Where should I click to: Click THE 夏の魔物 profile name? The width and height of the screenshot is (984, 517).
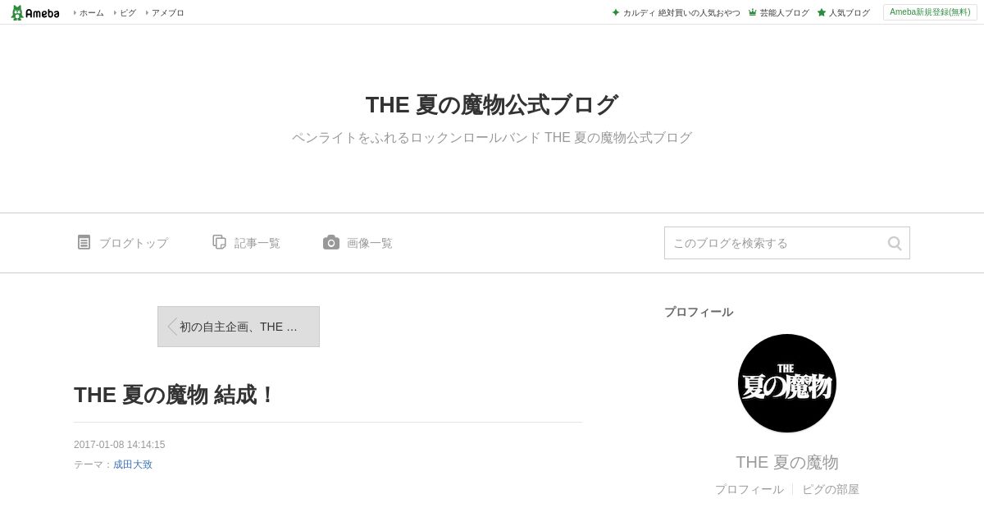point(787,462)
